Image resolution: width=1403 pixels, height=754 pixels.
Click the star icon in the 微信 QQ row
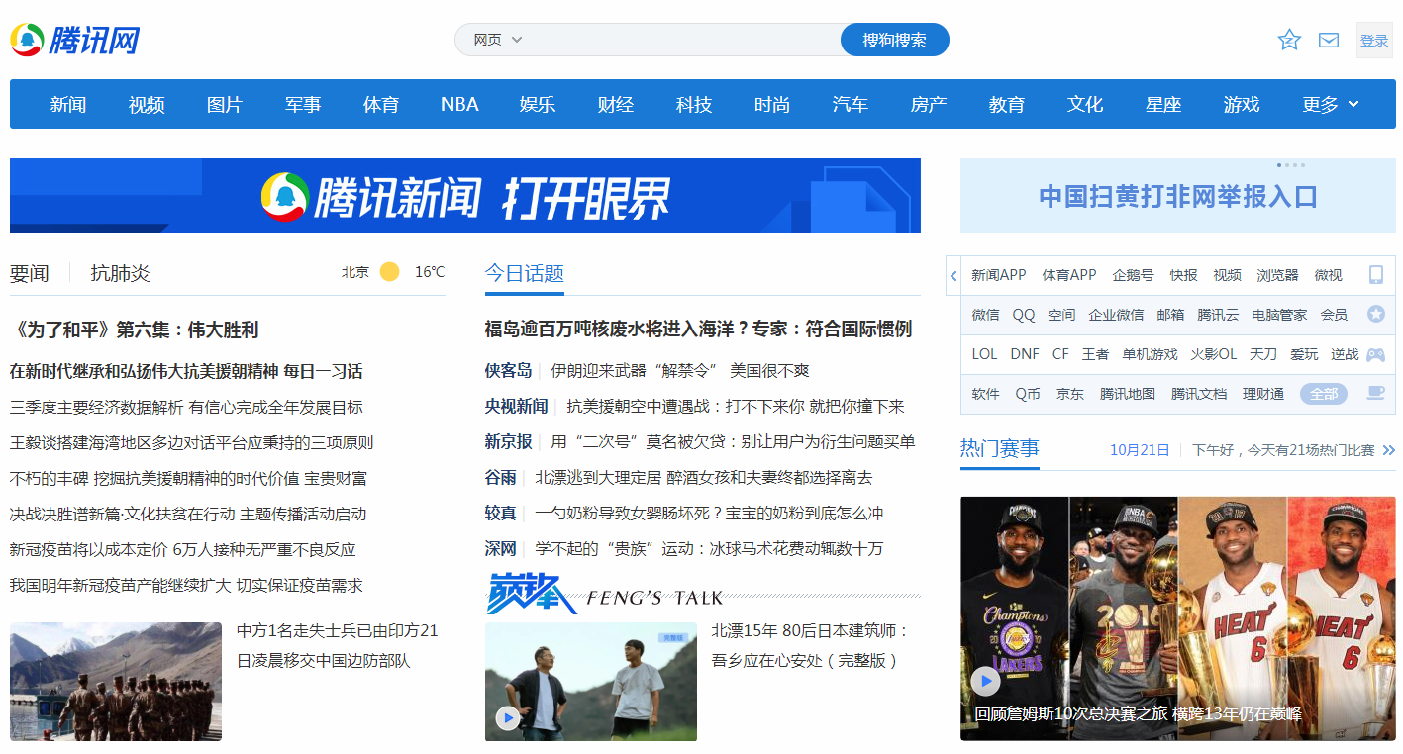[1375, 314]
